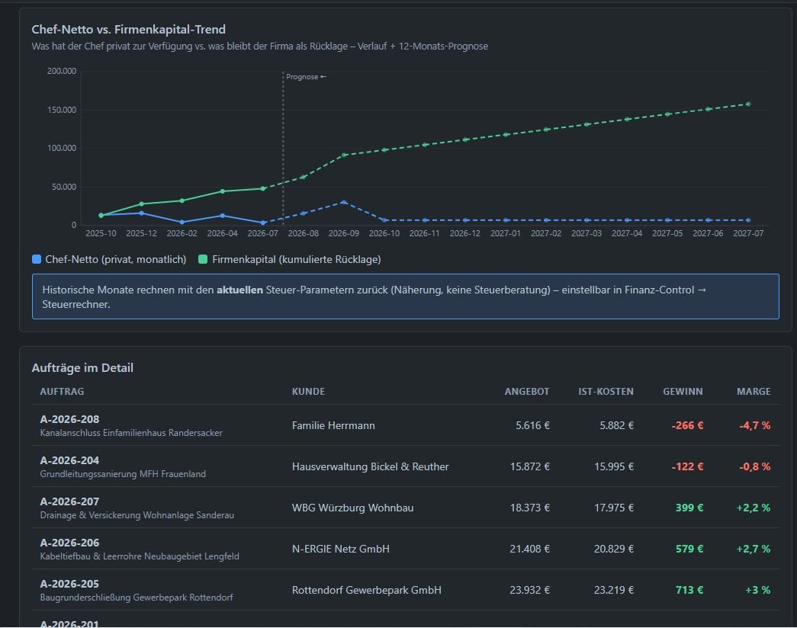This screenshot has width=797, height=628.
Task: Click the Prognose marker label in chart
Action: coord(306,77)
